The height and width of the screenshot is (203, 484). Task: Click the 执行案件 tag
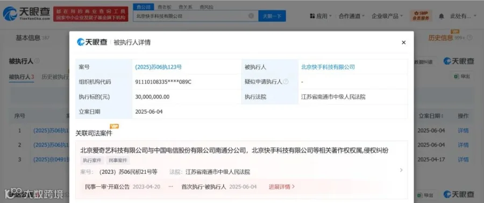point(92,160)
